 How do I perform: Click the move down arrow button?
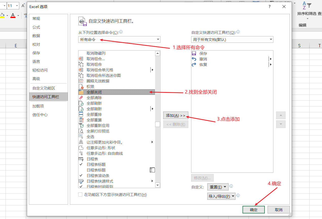coord(281,124)
